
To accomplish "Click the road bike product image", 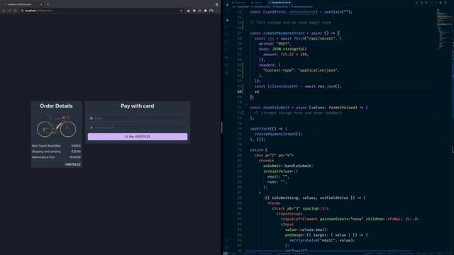I will [x=57, y=126].
